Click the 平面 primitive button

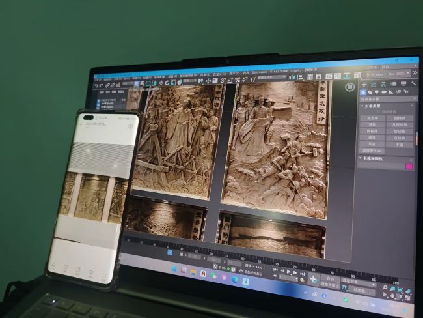click(x=400, y=145)
